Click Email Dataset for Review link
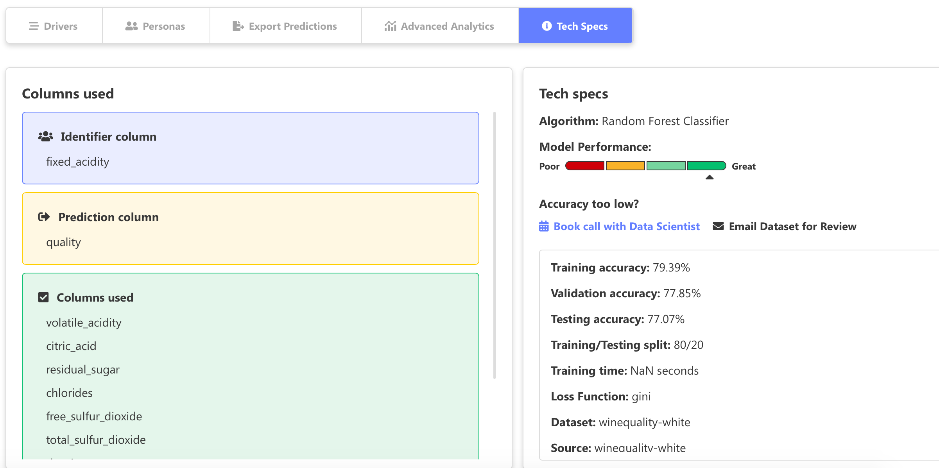The image size is (939, 468). click(x=792, y=227)
